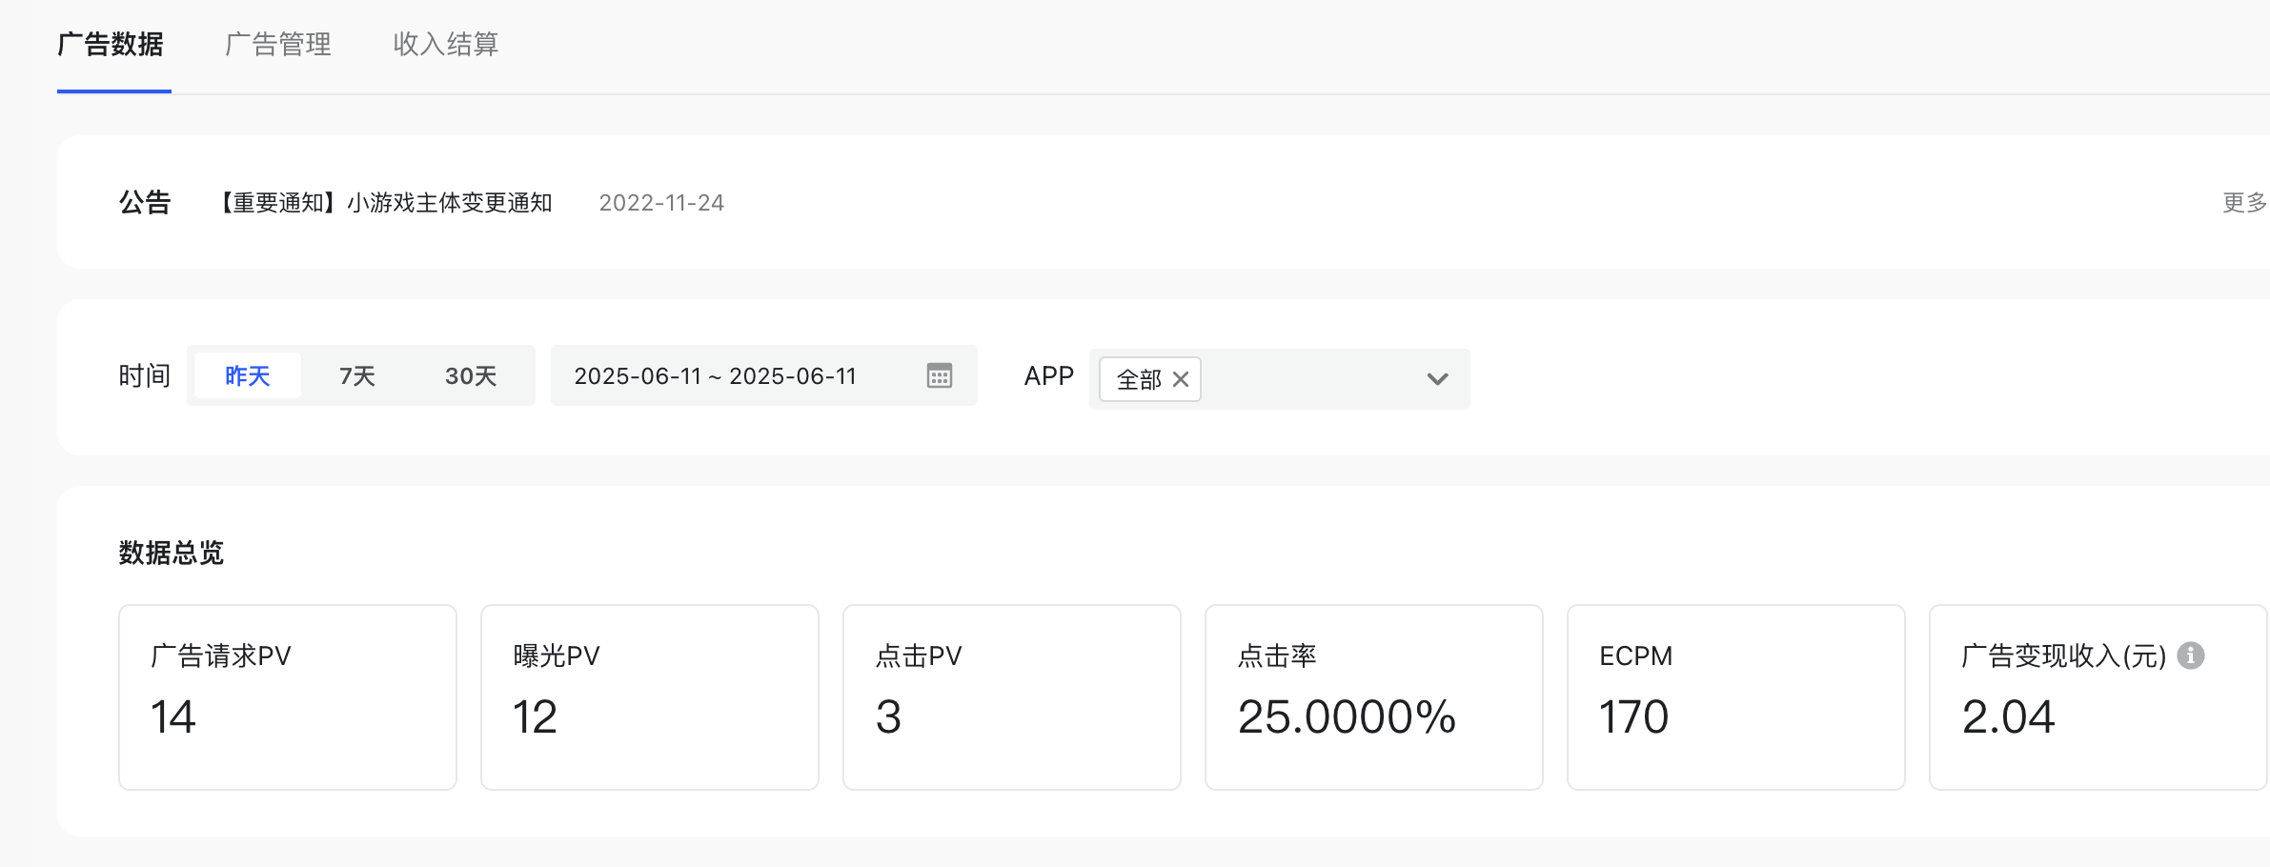Switch time range to 30天
The height and width of the screenshot is (867, 2270).
(471, 376)
